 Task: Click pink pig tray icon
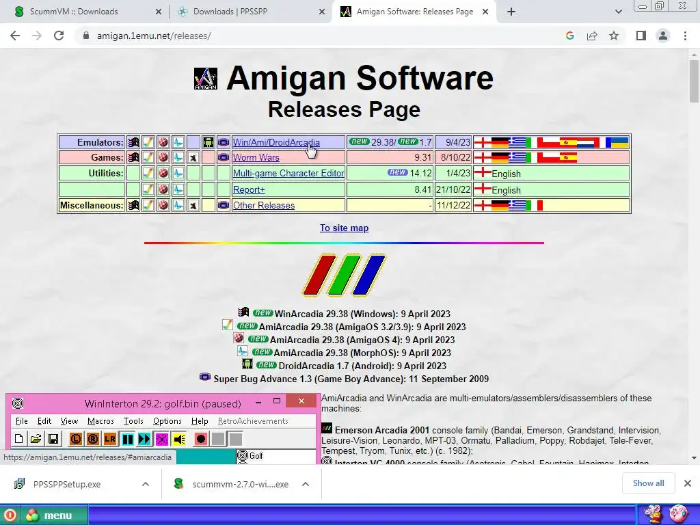tap(678, 514)
